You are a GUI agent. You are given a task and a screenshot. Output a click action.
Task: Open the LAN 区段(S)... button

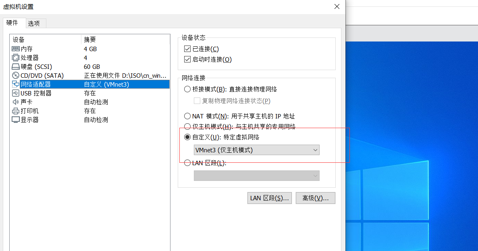click(x=270, y=198)
